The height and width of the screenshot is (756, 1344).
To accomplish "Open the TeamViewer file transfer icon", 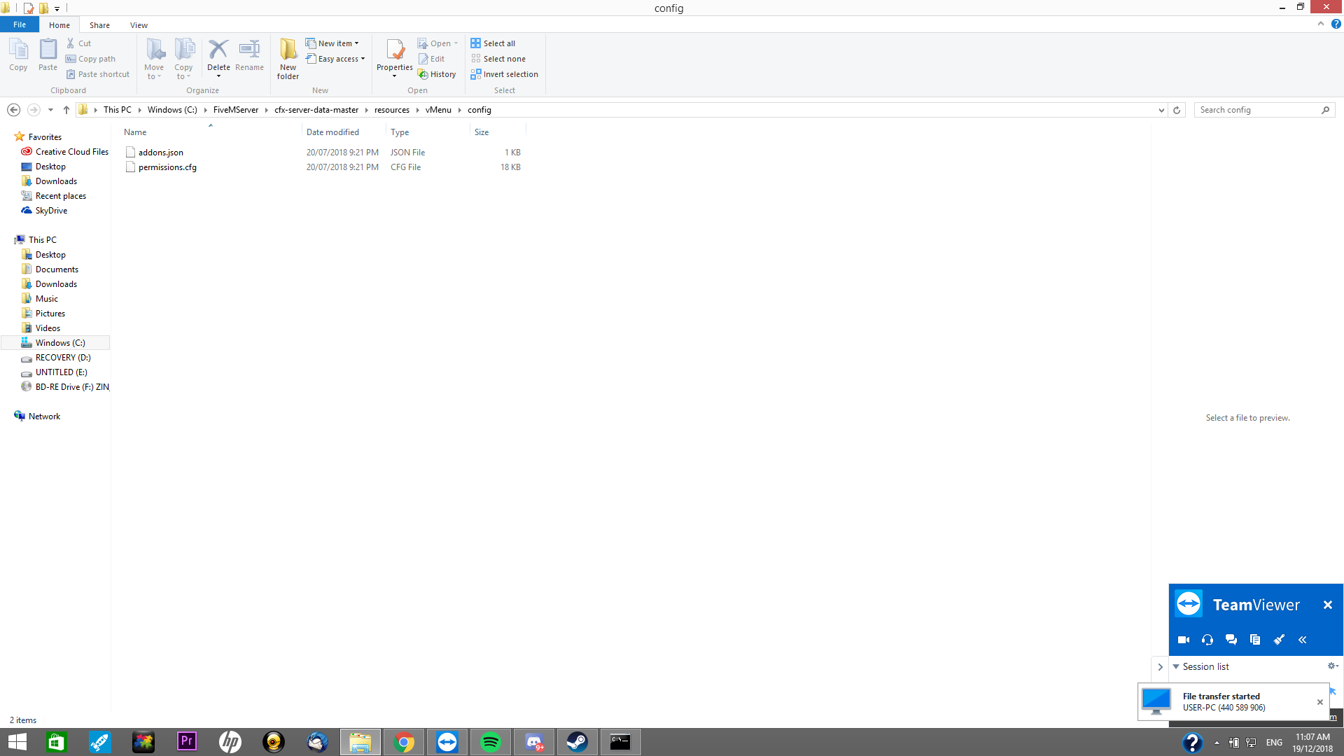I will tap(1255, 640).
